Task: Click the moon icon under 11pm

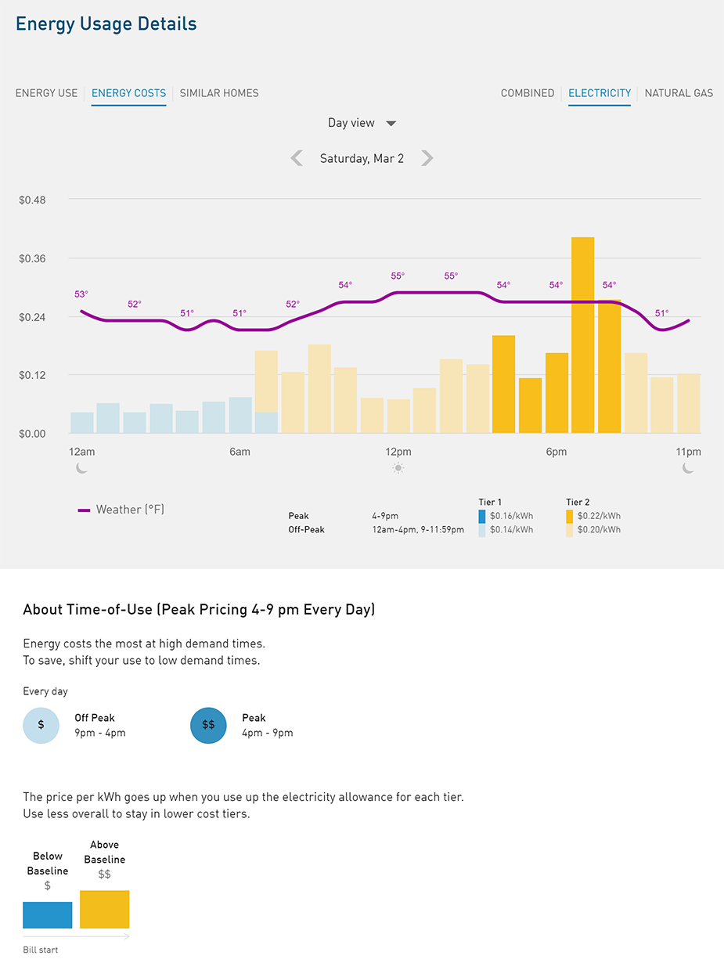Action: click(x=688, y=468)
